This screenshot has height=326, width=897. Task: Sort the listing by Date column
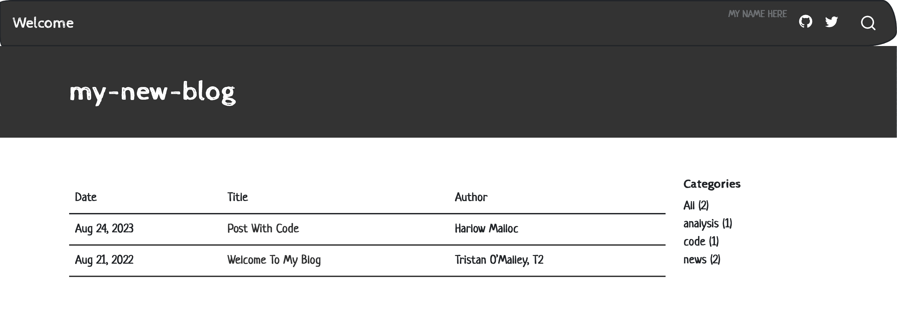pos(86,197)
